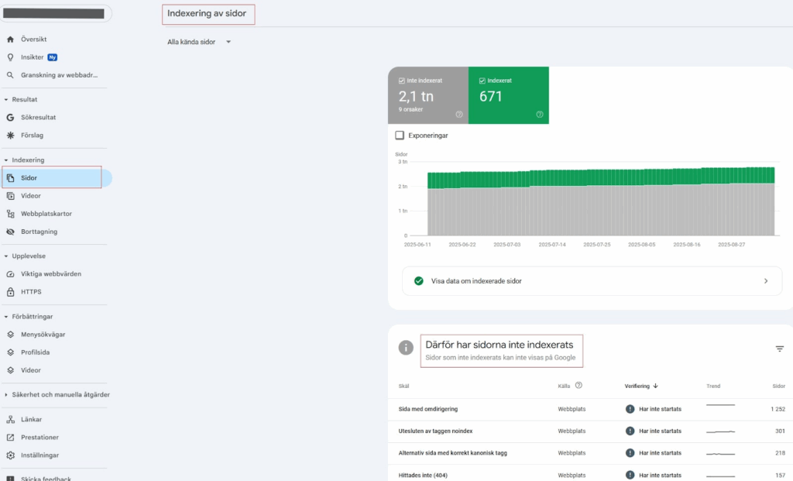Uncheck the Inte indexerat checkbox
The height and width of the screenshot is (481, 793).
pos(401,81)
